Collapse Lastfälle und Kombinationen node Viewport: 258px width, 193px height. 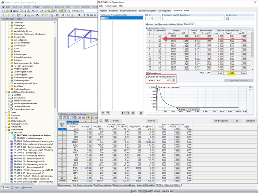6,92
